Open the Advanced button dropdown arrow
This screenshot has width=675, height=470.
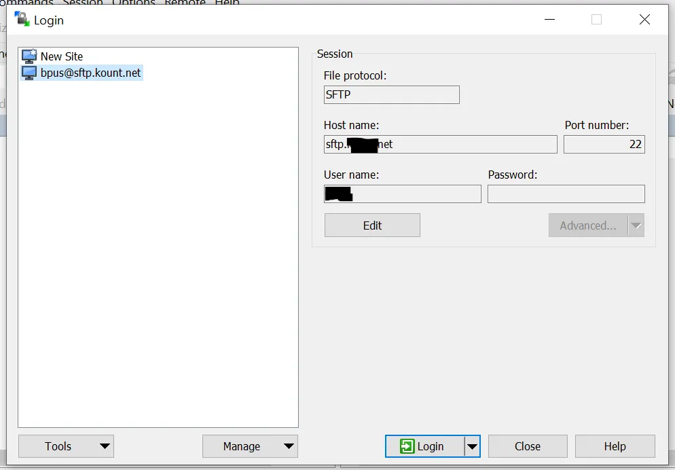pyautogui.click(x=636, y=225)
